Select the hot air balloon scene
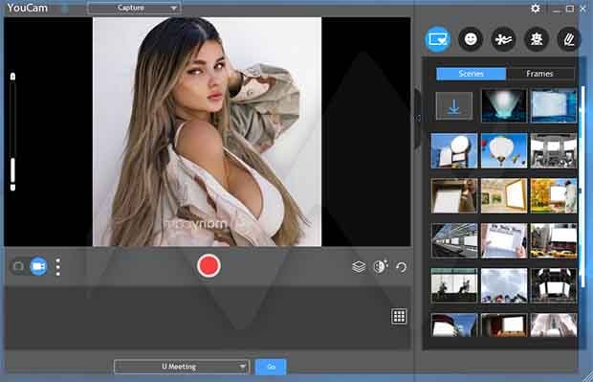 (504, 150)
